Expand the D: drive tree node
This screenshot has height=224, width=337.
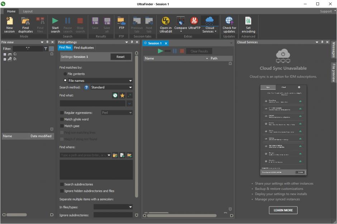pos(5,59)
